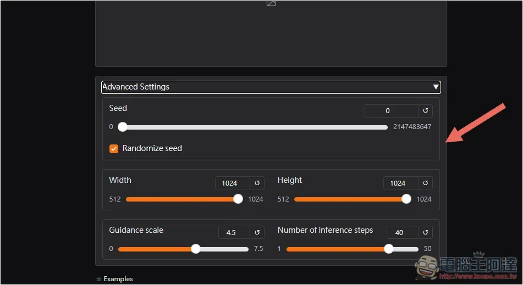Click the Height slider handle

(406, 199)
